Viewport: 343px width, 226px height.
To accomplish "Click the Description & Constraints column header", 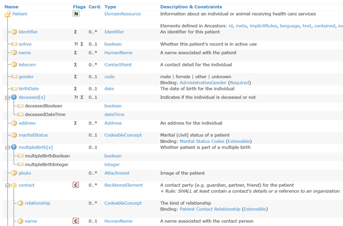I will pos(191,7).
